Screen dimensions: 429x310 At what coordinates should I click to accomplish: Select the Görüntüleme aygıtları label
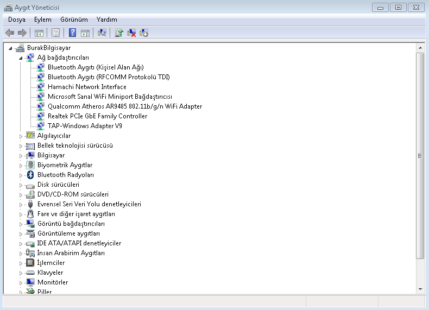coord(68,233)
